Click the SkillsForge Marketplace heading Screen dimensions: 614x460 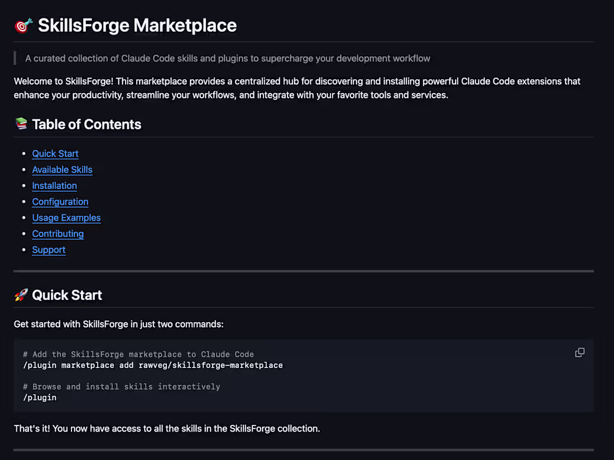137,25
